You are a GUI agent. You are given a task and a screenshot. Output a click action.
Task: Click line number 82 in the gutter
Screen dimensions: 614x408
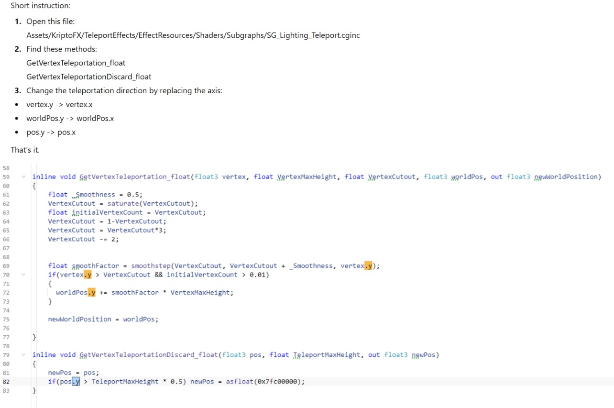coord(6,382)
